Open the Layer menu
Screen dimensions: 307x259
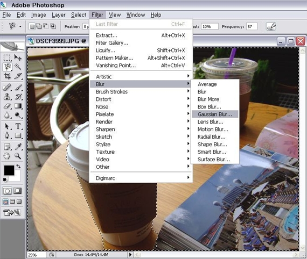click(59, 15)
